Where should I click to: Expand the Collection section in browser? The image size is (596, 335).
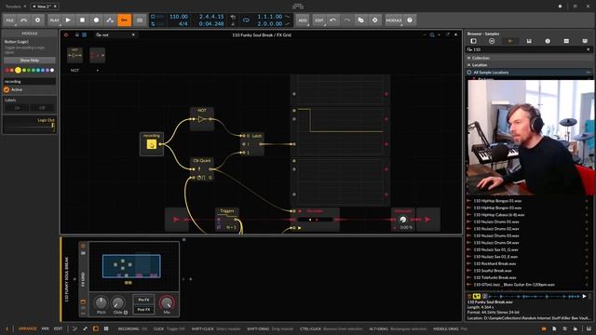coord(528,58)
